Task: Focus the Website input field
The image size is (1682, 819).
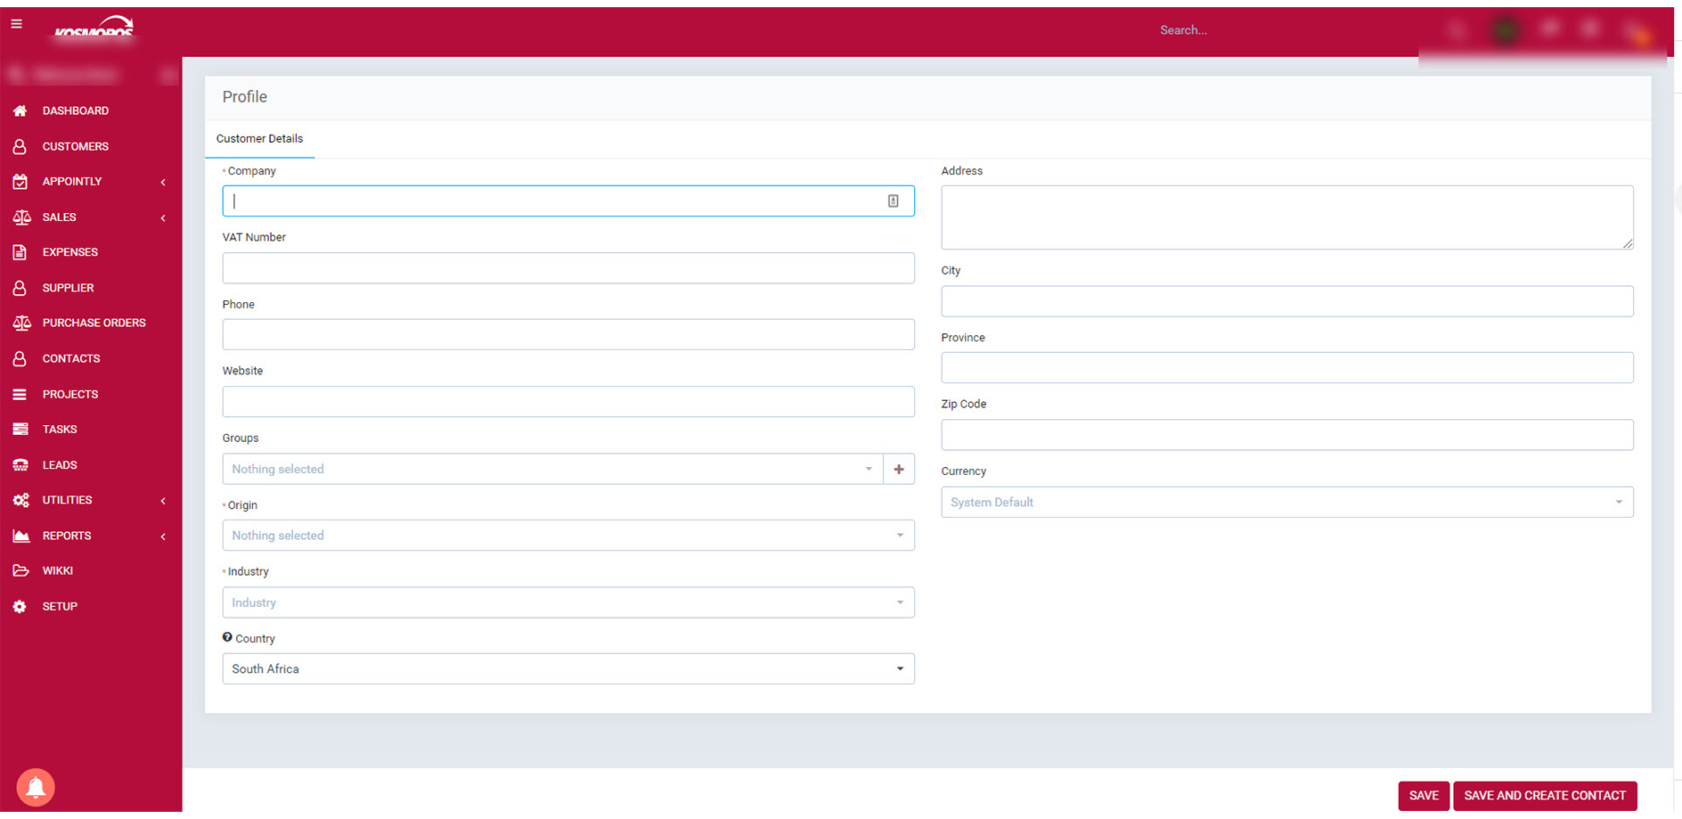Action: click(x=568, y=402)
